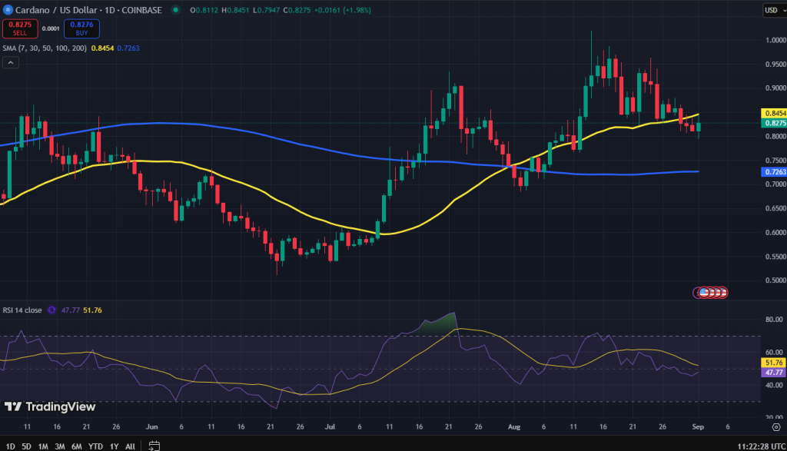The image size is (787, 451).
Task: Click the yellow 0.8454 SMA price label
Action: coord(772,113)
